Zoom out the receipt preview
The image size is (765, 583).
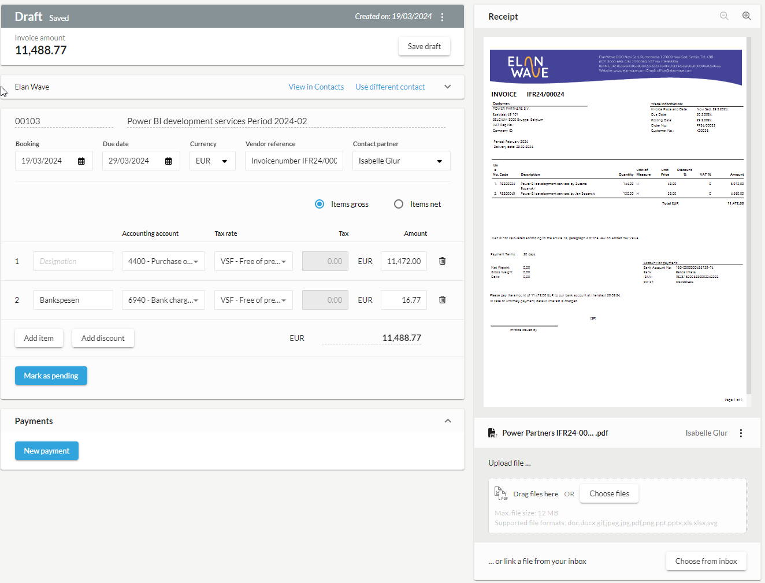click(724, 16)
